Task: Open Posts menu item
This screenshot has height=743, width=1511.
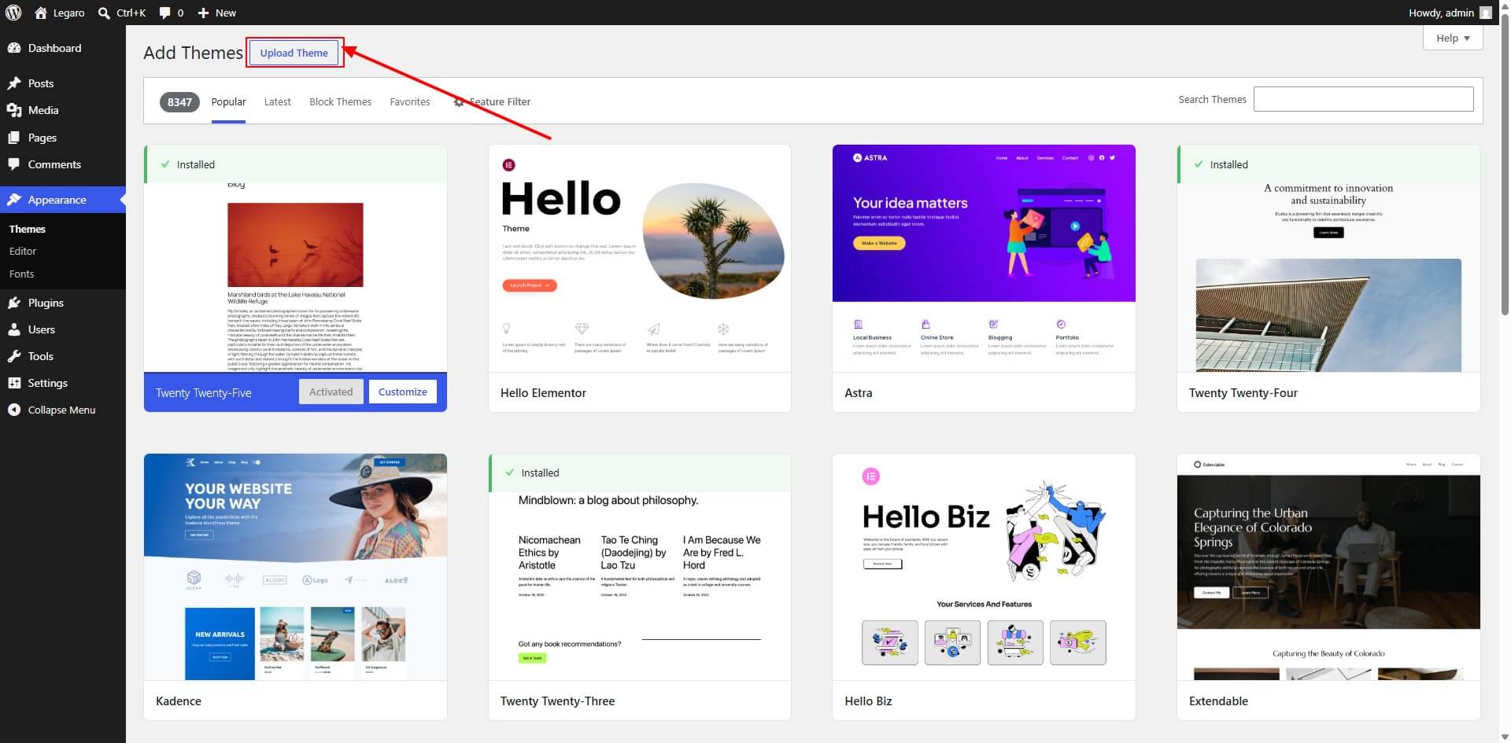Action: click(63, 83)
